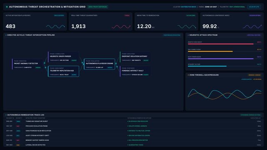
Task: Select the Audit Stream Integrity Drift row
Action: click(133, 135)
